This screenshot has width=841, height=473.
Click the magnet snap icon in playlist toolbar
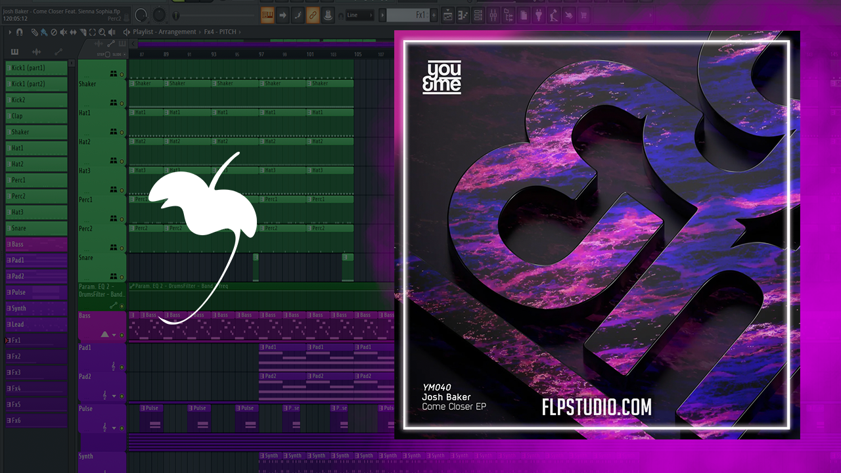(x=20, y=32)
